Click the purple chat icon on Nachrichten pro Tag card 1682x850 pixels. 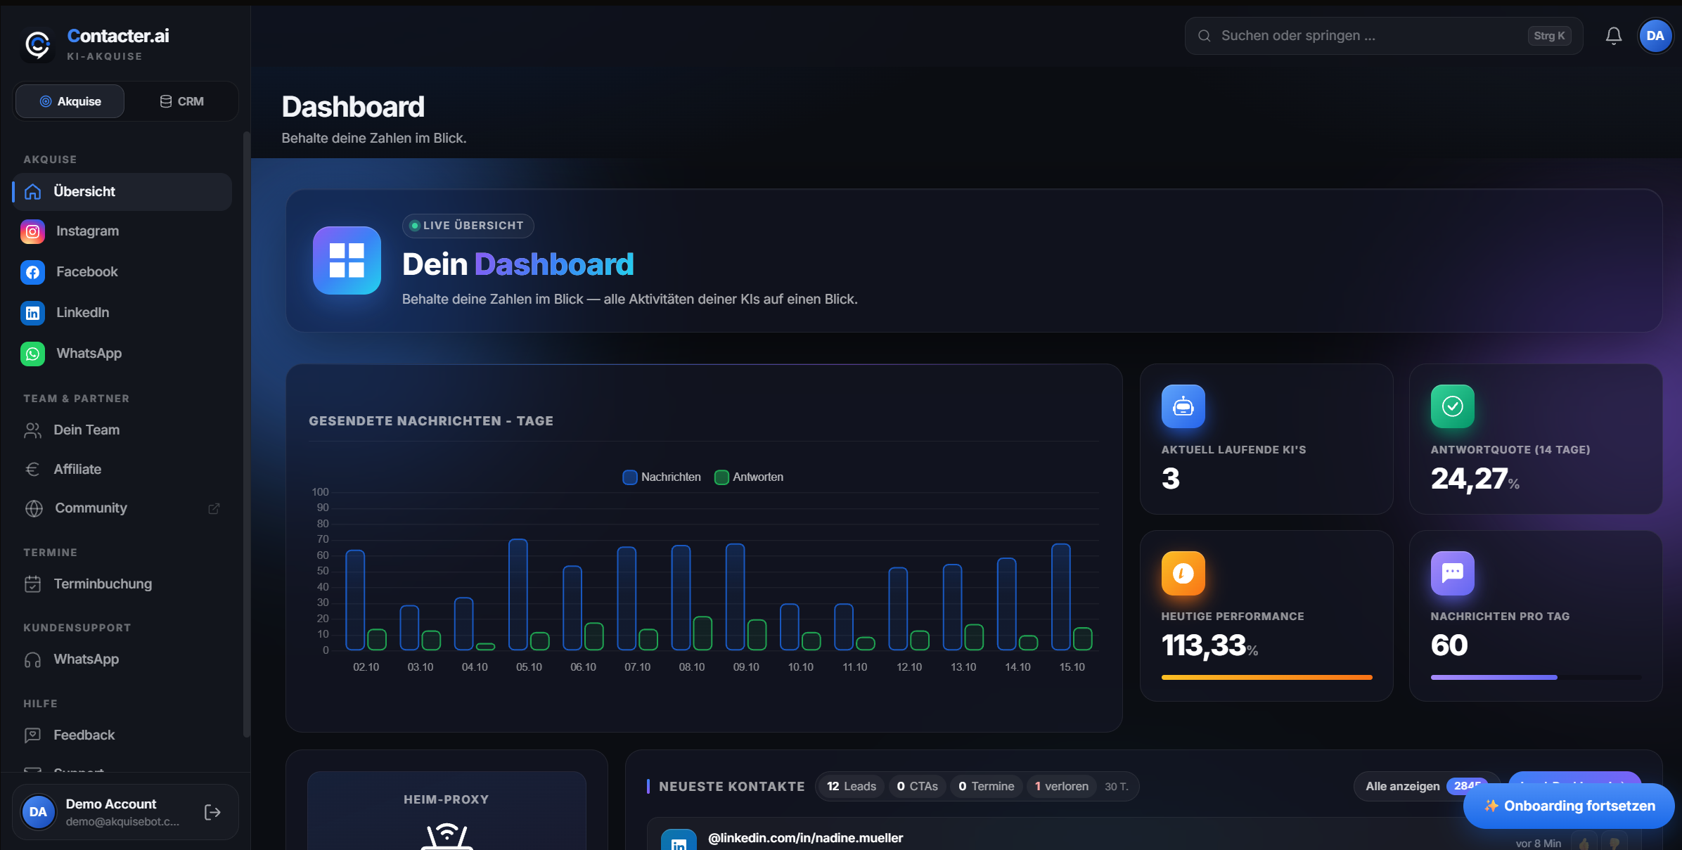pos(1452,573)
